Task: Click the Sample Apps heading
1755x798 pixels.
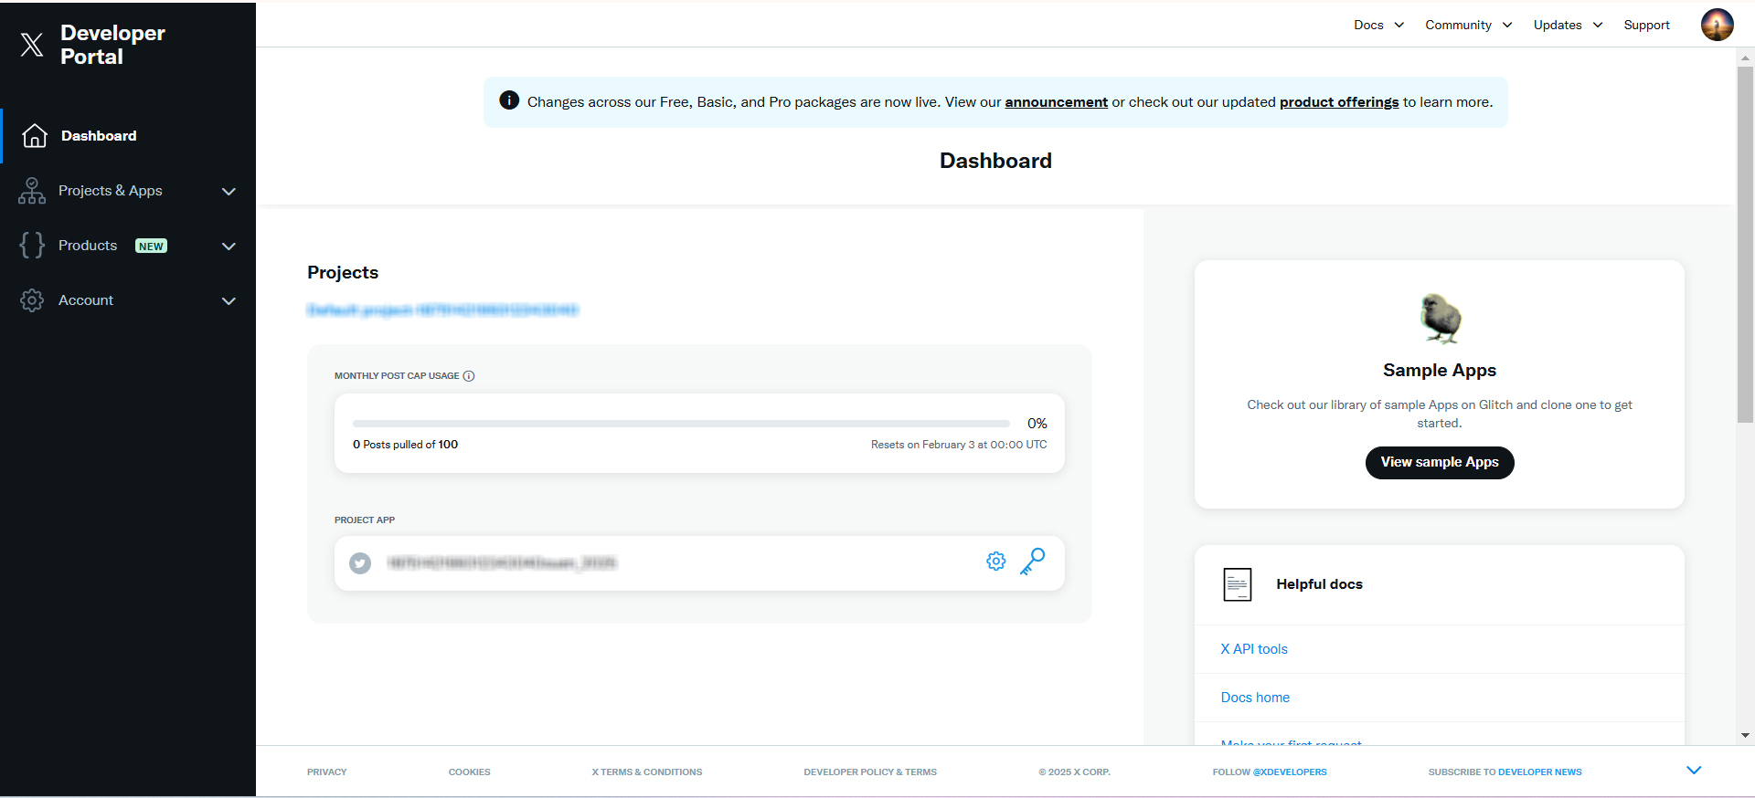Action: (1440, 370)
